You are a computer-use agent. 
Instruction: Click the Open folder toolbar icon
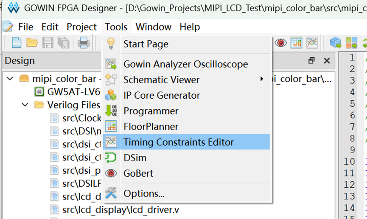pyautogui.click(x=32, y=43)
